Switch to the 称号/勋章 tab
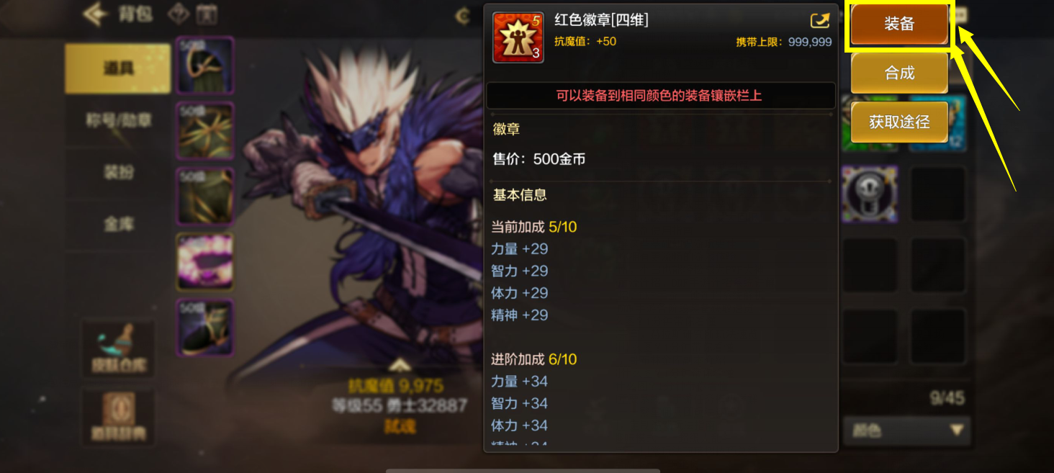Screen dimensions: 1054x473 tap(118, 120)
